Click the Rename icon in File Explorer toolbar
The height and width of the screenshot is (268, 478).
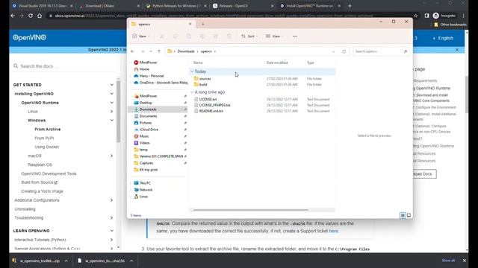coord(202,36)
